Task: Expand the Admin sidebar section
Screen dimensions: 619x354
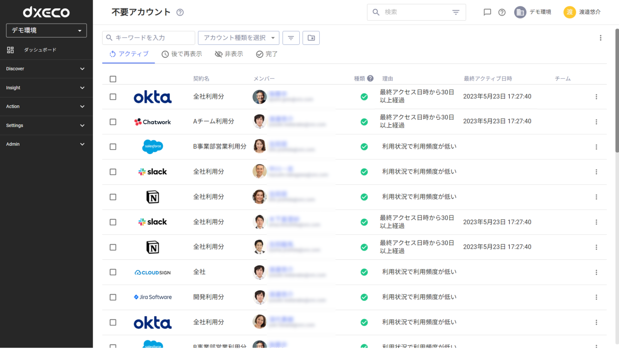Action: pos(46,144)
